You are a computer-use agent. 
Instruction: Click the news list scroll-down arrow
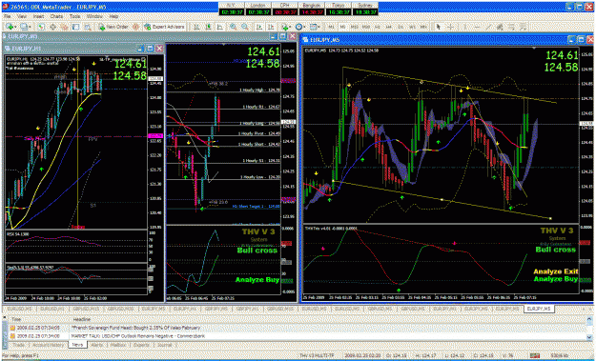click(x=590, y=338)
